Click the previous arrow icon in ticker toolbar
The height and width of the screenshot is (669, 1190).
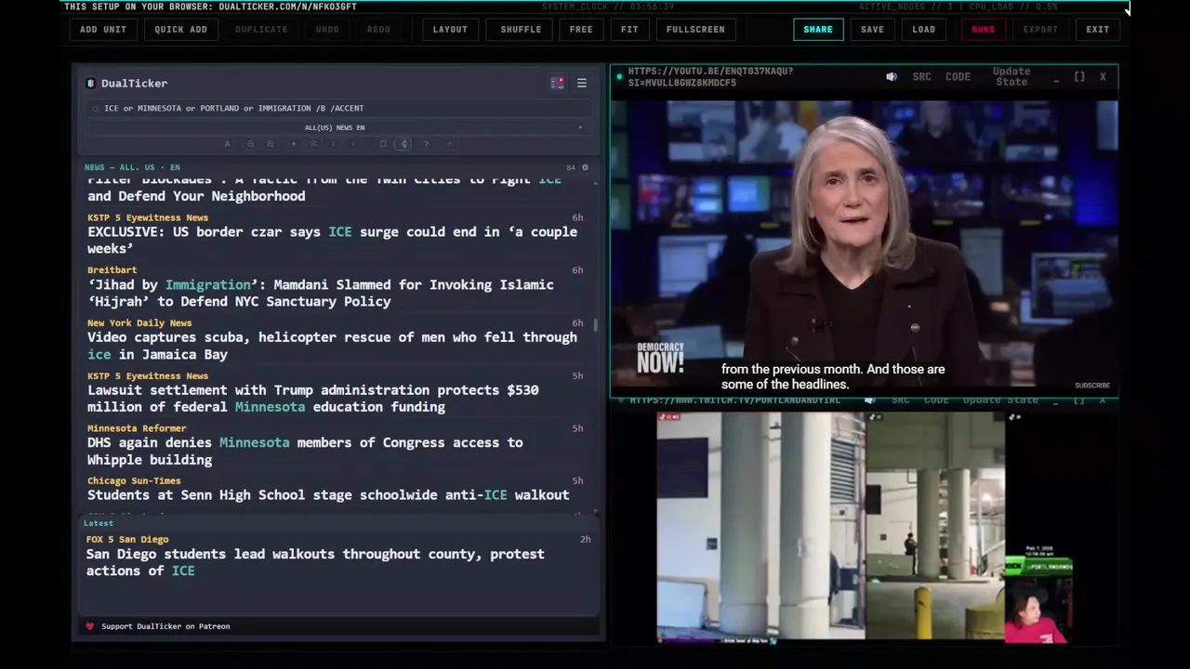pyautogui.click(x=333, y=144)
